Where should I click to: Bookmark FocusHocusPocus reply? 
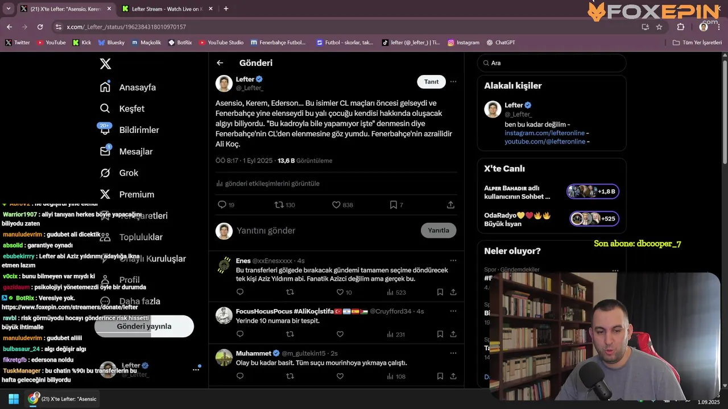[440, 335]
